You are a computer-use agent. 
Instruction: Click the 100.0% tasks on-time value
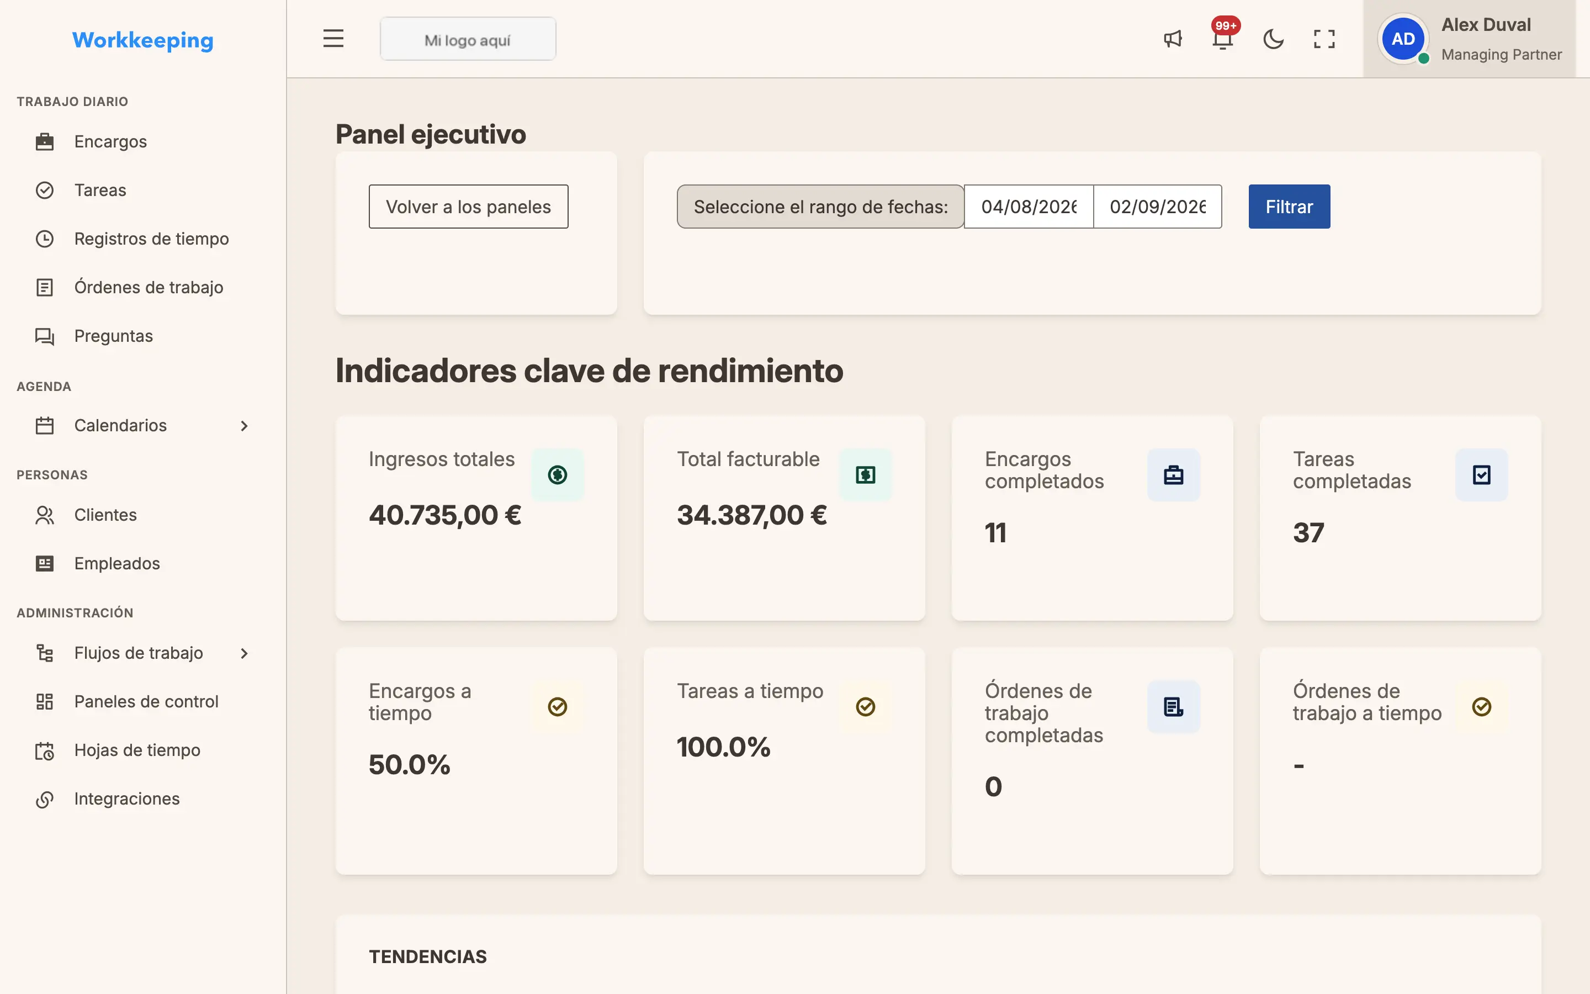coord(723,747)
